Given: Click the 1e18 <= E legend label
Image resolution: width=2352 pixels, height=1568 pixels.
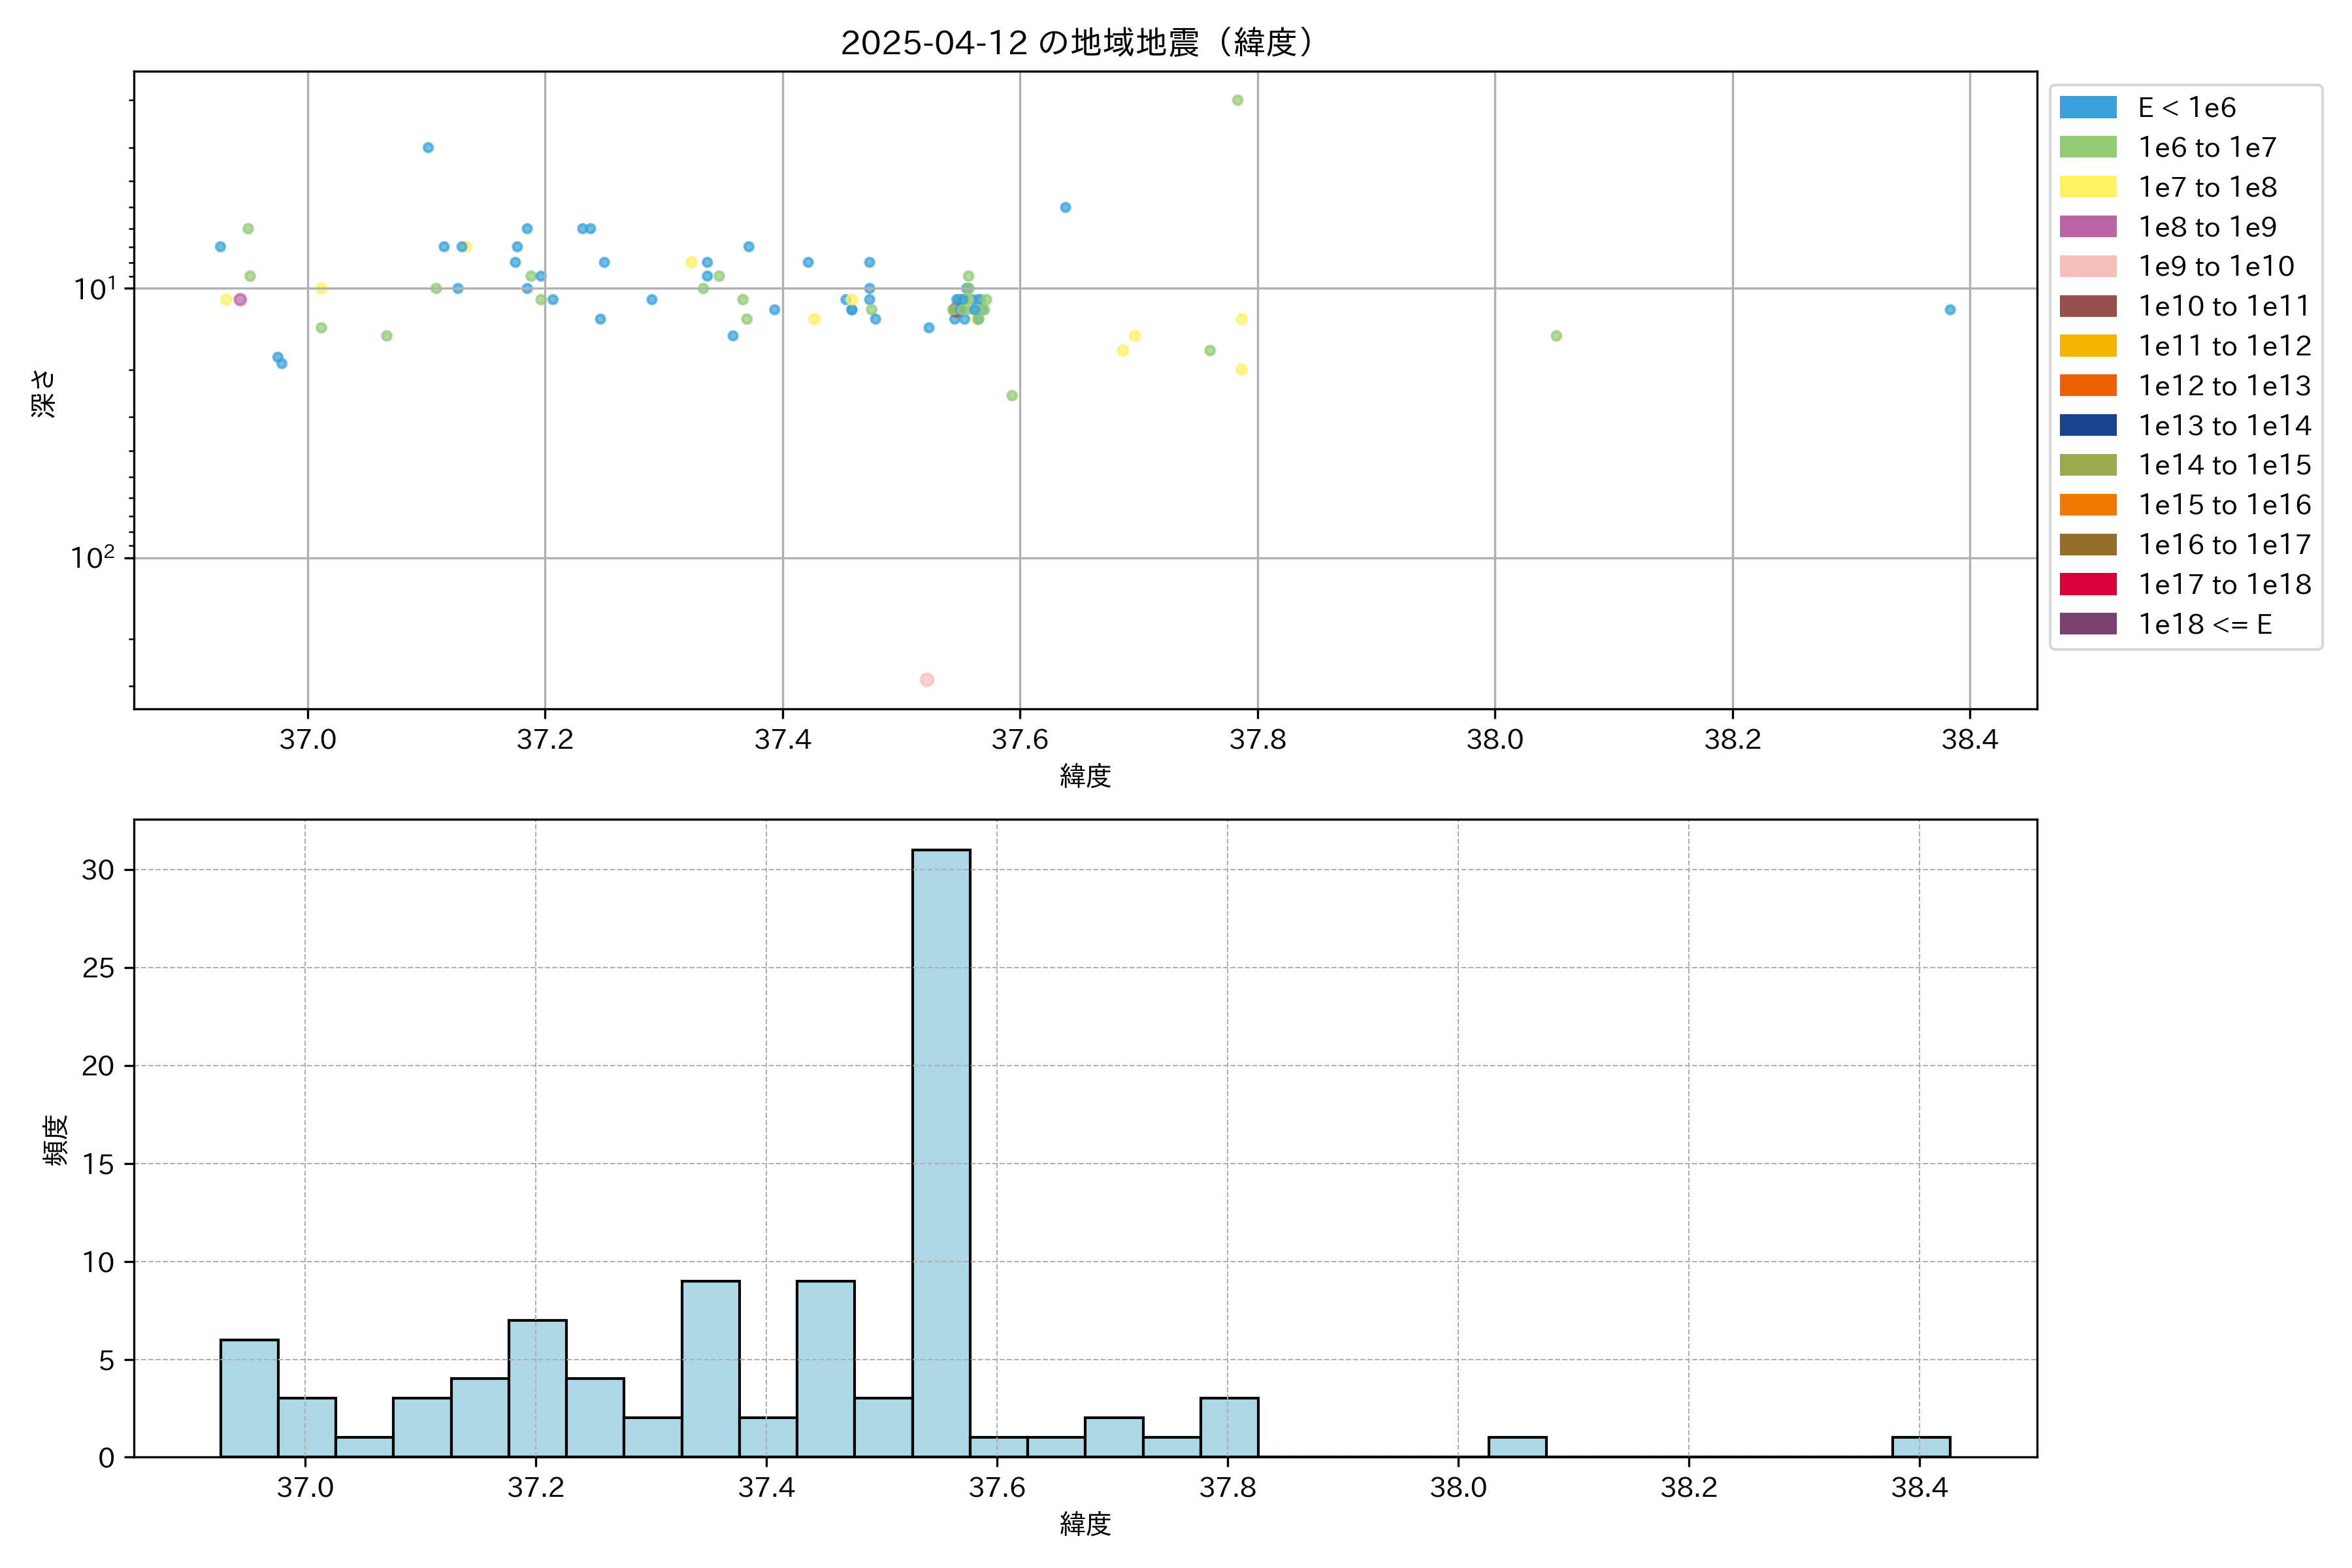Looking at the screenshot, I should tap(2204, 625).
